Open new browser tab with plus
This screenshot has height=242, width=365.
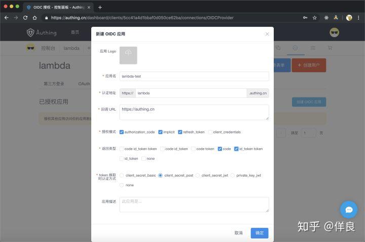100,8
